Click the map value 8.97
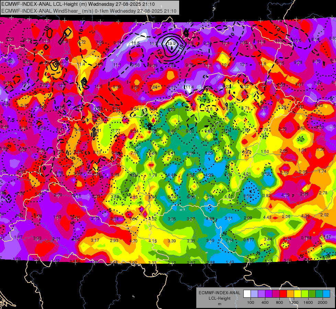336x309 pixels. click(299, 84)
